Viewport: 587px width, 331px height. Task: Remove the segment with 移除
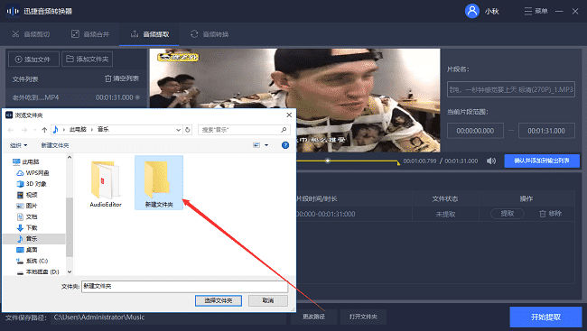[550, 214]
